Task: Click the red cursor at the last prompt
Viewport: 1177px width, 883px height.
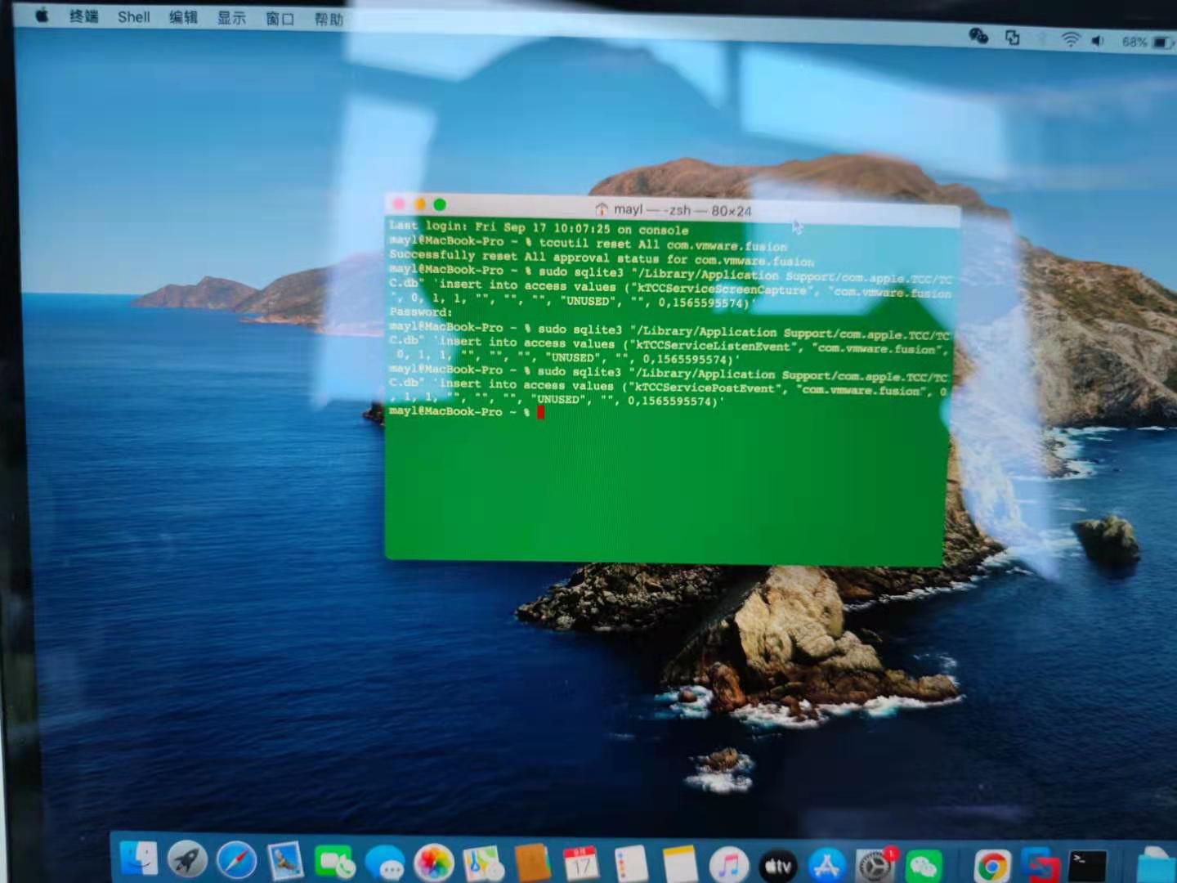Action: pyautogui.click(x=540, y=412)
